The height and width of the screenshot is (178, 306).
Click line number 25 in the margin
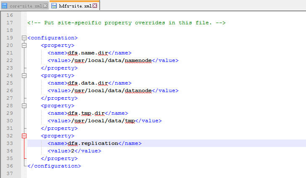coord(10,83)
